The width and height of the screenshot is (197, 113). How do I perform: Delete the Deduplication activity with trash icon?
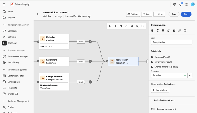click(152, 30)
